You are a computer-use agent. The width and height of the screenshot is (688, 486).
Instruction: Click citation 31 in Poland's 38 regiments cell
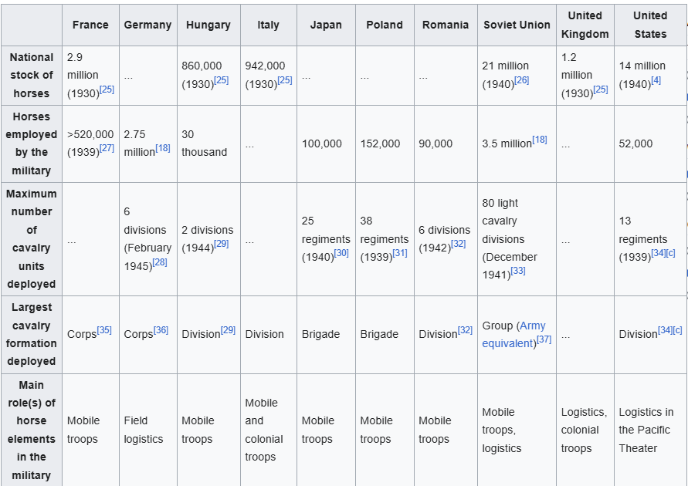[399, 253]
